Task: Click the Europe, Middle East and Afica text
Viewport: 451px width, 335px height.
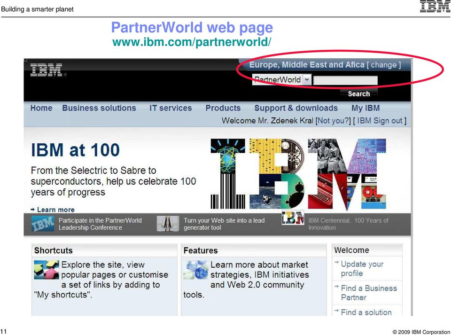Action: click(x=307, y=65)
